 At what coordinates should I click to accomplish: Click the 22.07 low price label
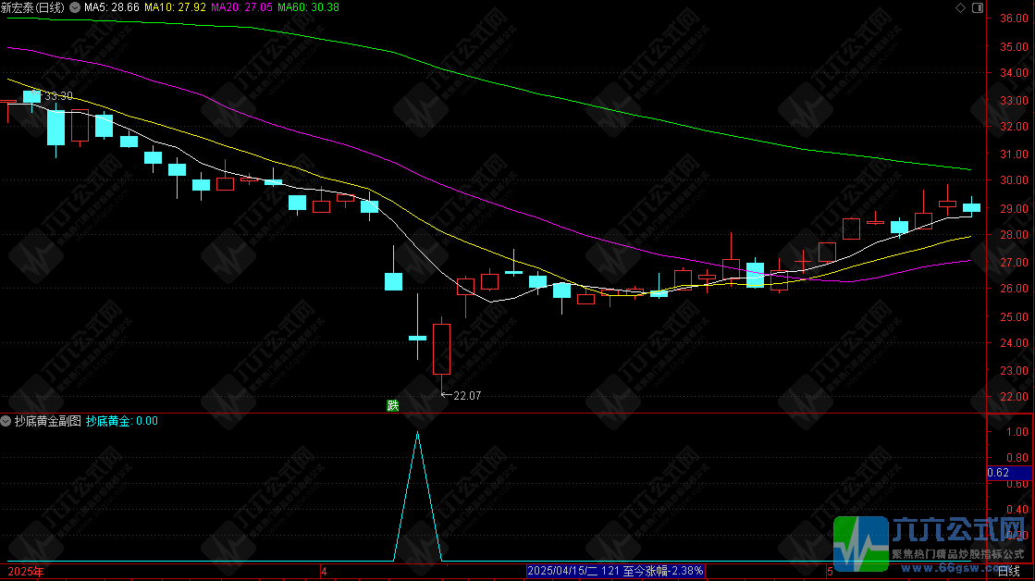[467, 396]
